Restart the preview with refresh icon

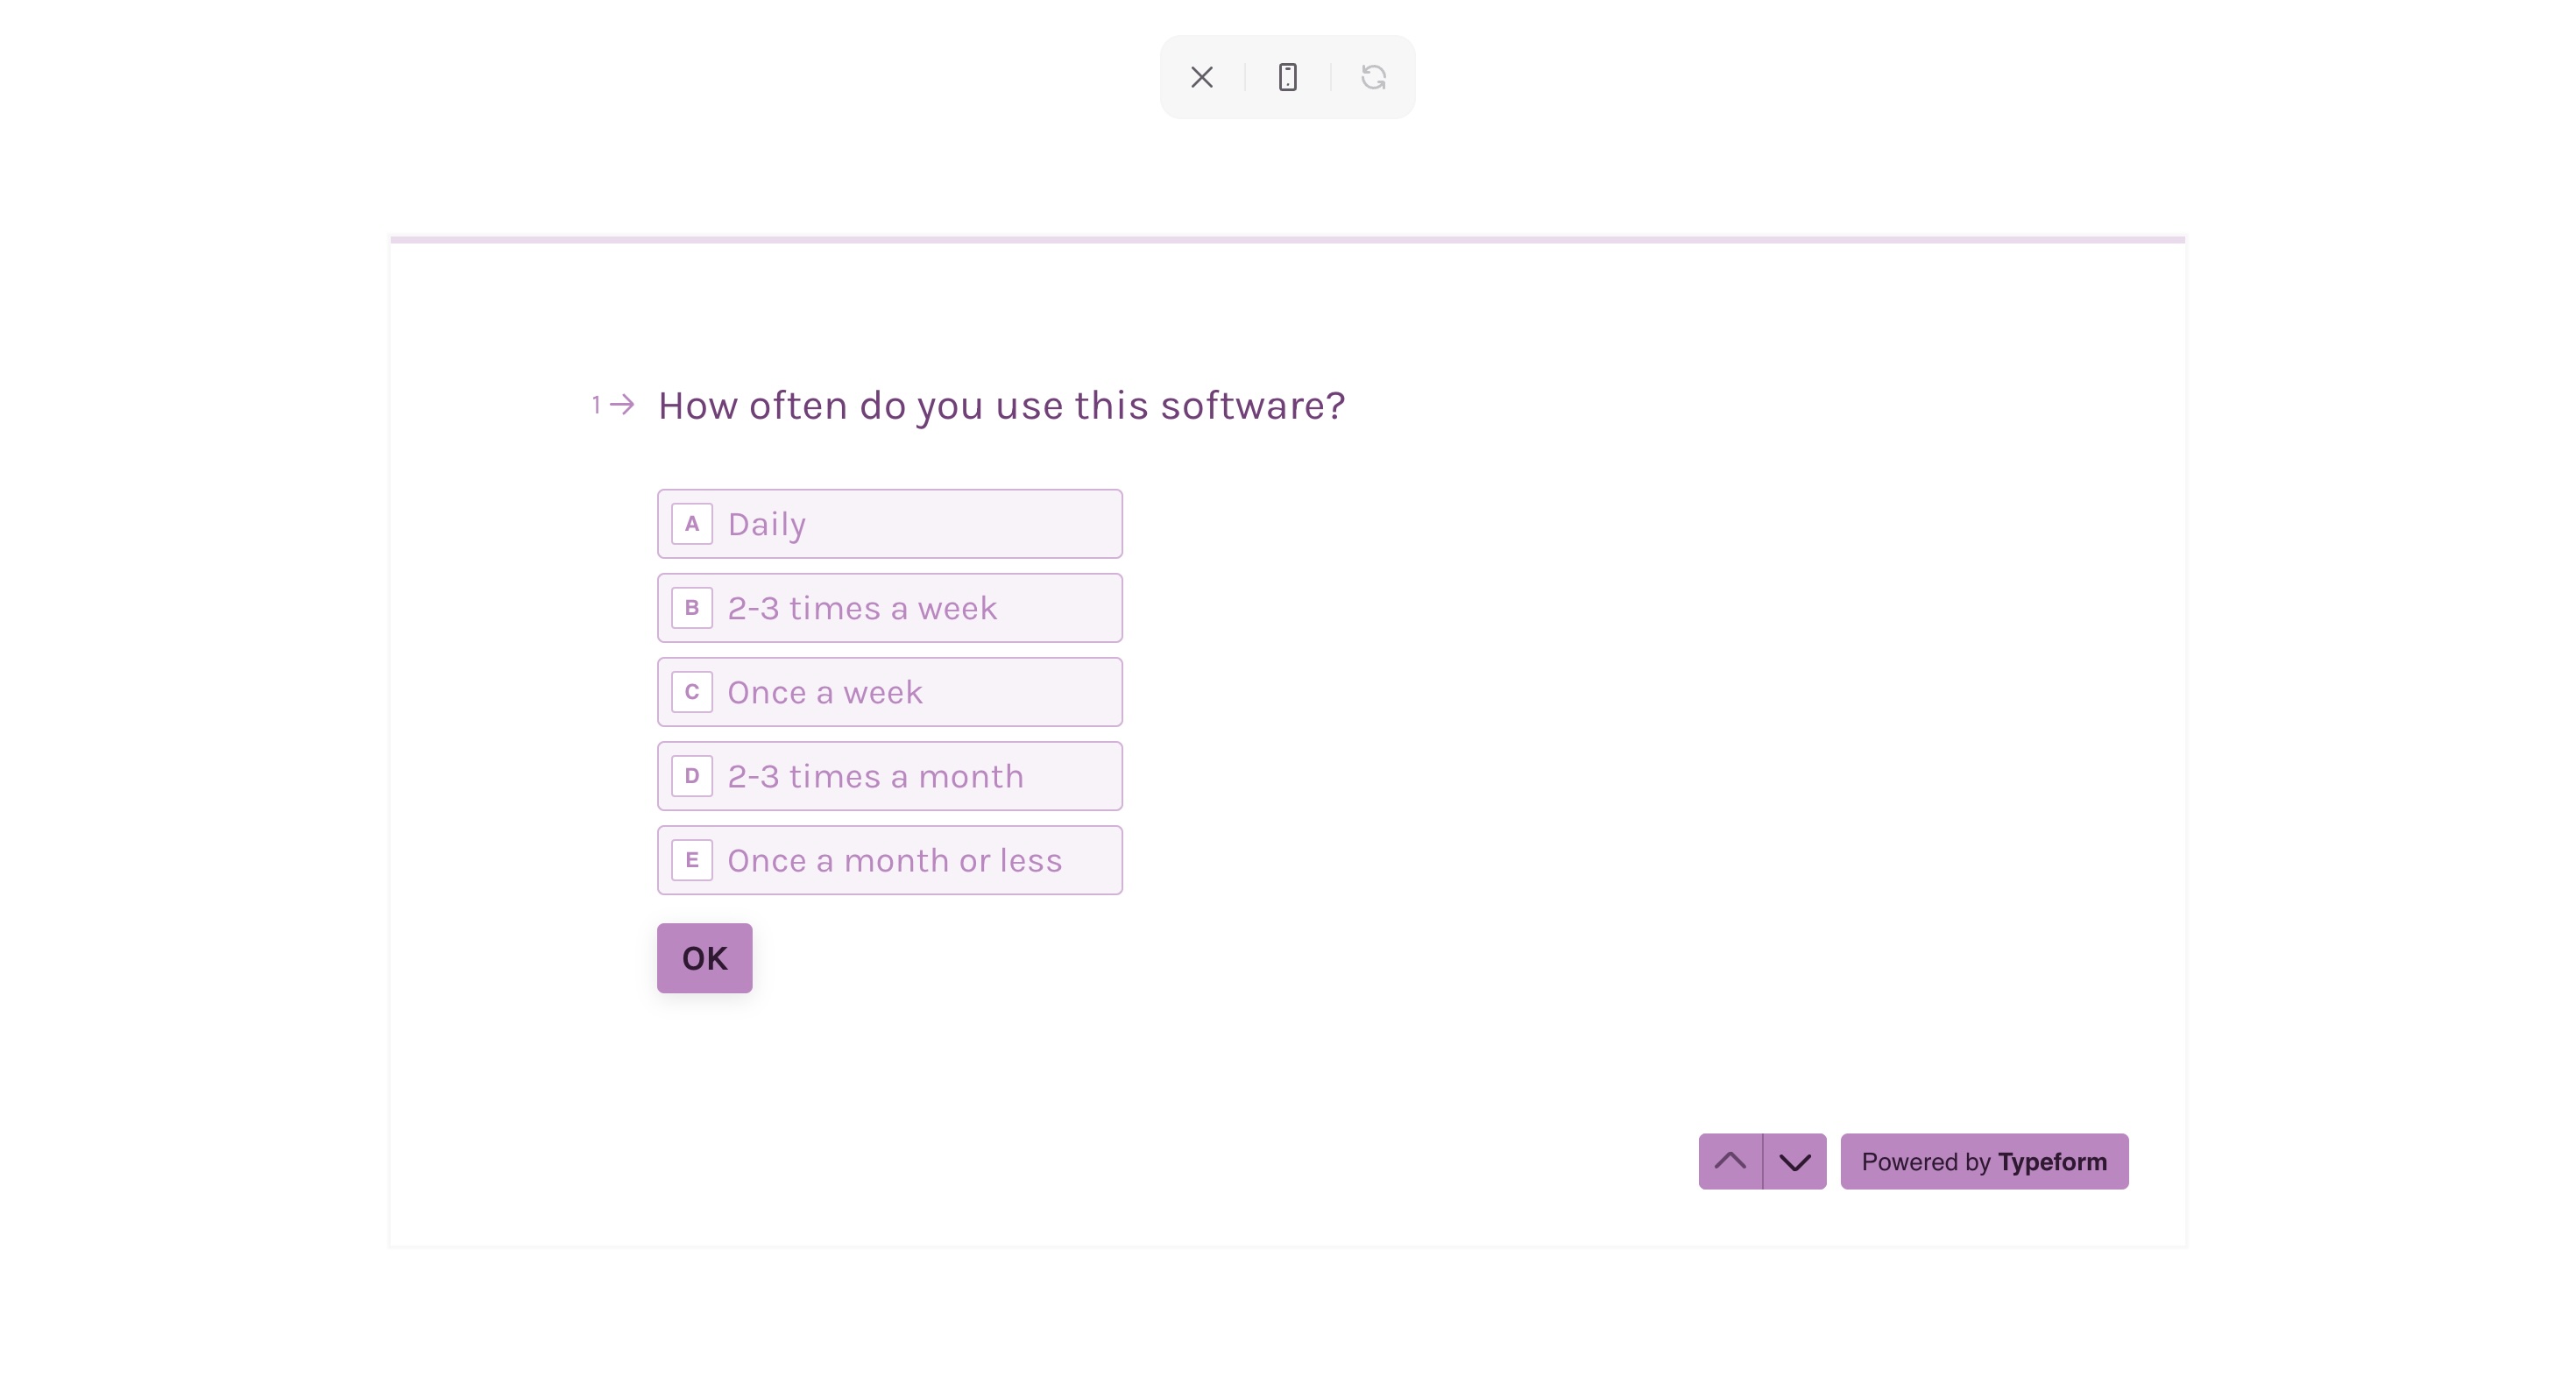pyautogui.click(x=1374, y=77)
